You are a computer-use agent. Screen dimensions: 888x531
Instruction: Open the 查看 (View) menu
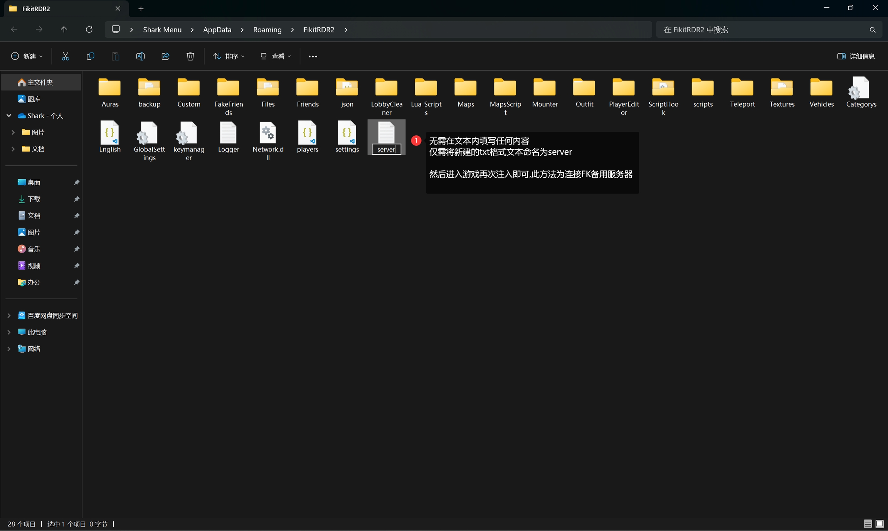pos(276,56)
